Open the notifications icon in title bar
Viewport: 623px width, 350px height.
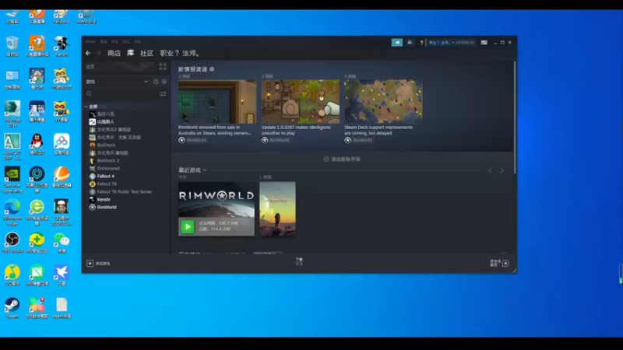pyautogui.click(x=410, y=43)
